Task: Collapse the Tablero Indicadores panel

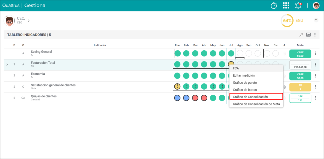Action: (302, 35)
